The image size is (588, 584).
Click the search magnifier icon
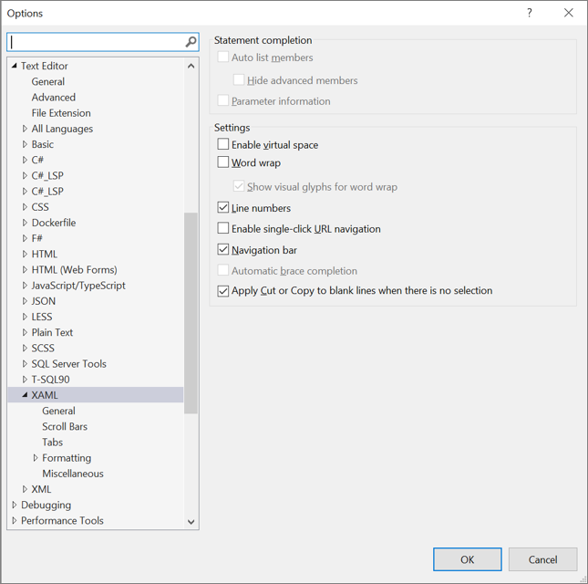pos(191,42)
